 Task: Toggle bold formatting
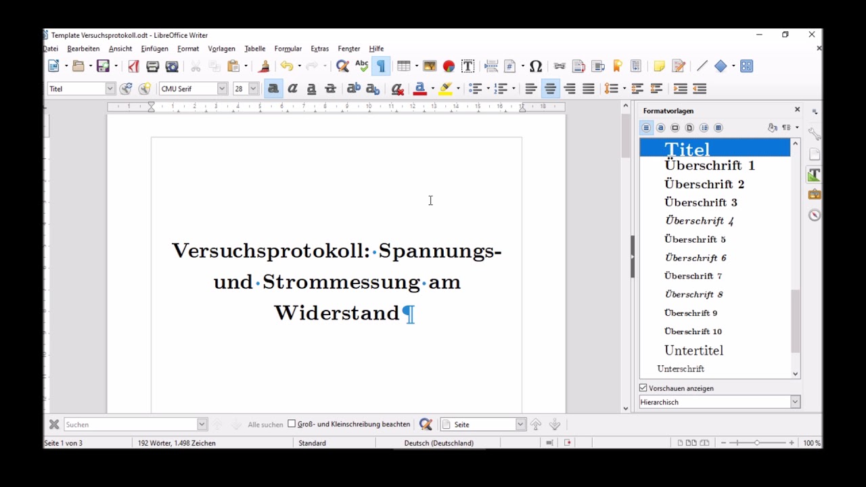(x=273, y=89)
